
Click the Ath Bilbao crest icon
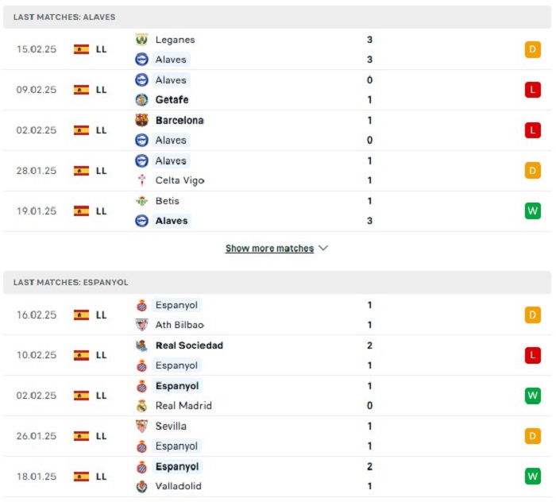pyautogui.click(x=141, y=325)
